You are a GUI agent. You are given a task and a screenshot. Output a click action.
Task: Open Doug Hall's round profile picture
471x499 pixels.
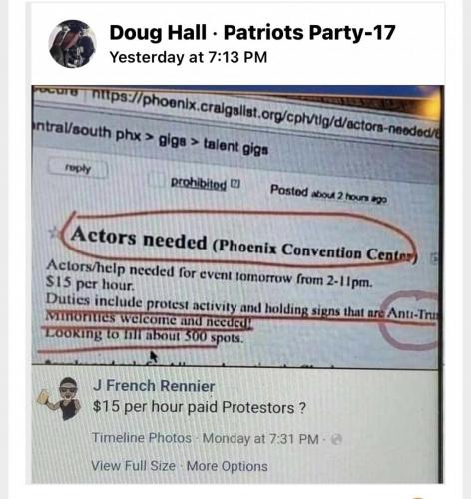pyautogui.click(x=73, y=44)
